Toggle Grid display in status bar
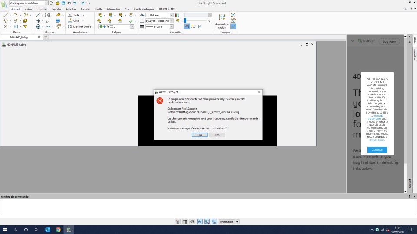The image size is (417, 234). click(185, 222)
